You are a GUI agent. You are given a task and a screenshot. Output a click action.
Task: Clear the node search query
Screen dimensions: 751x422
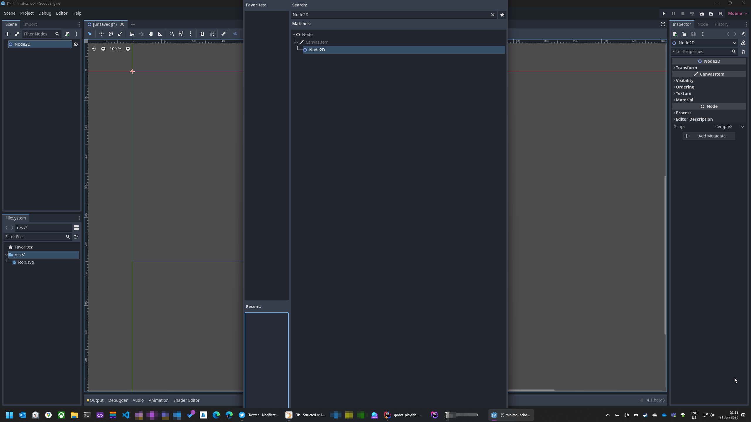tap(493, 15)
